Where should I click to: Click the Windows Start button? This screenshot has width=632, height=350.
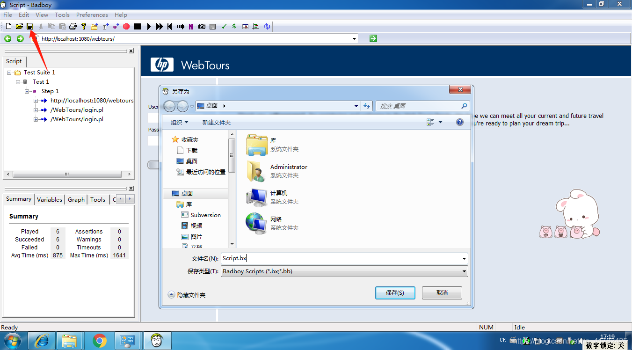pyautogui.click(x=14, y=341)
